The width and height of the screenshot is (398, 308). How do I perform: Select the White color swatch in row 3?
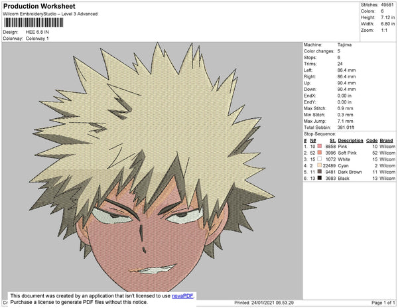click(320, 159)
